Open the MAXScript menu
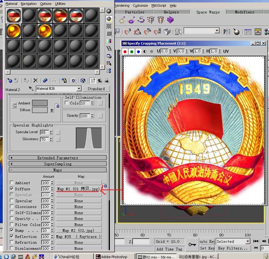 pyautogui.click(x=159, y=6)
